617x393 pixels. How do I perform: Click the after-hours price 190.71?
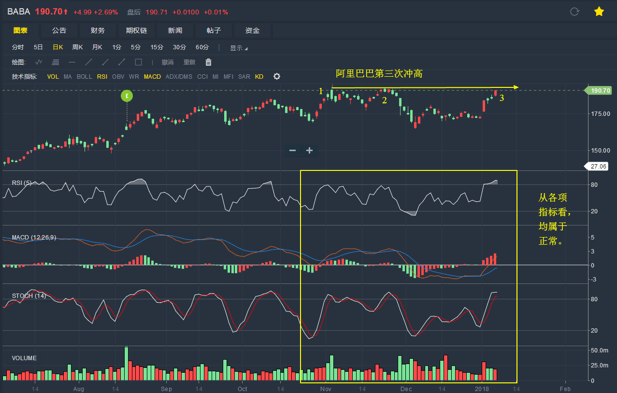point(156,12)
